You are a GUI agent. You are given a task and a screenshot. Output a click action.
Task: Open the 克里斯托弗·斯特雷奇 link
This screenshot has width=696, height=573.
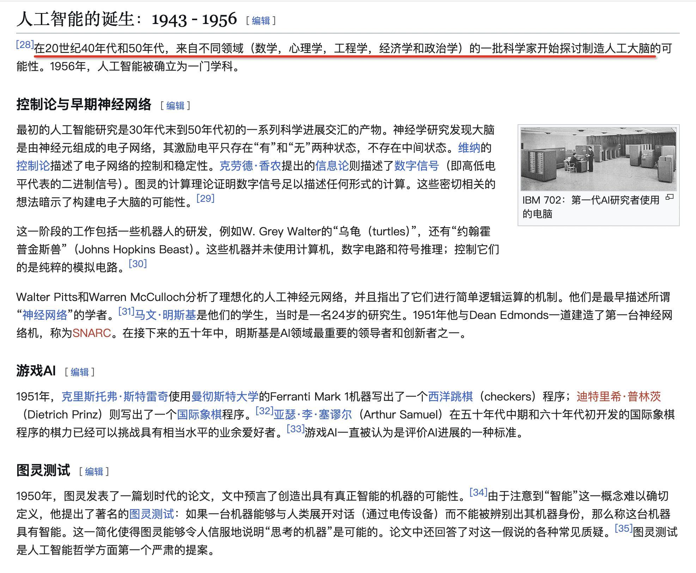click(115, 397)
